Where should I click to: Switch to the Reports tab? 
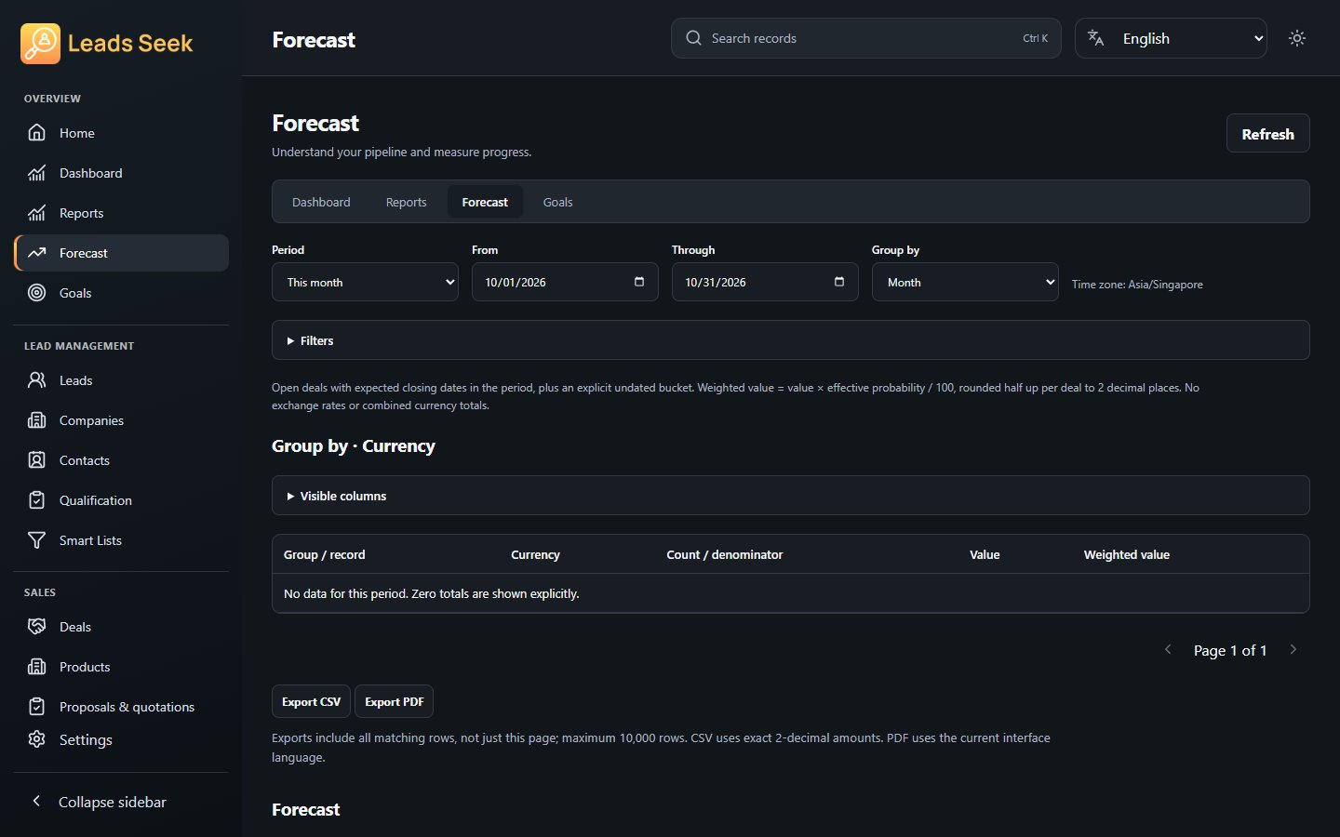406,202
